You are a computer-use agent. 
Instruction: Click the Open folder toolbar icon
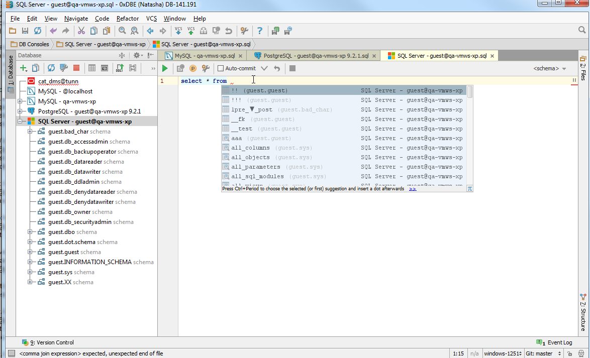pos(13,31)
